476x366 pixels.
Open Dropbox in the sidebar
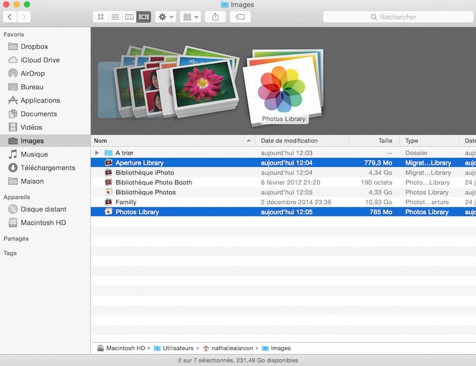pyautogui.click(x=45, y=46)
